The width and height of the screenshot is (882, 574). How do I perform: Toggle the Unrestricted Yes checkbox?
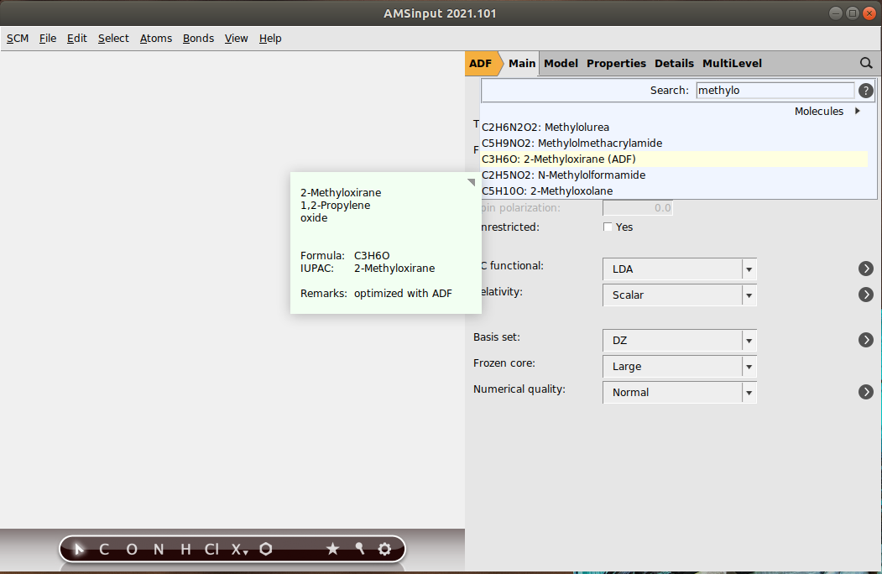(608, 227)
